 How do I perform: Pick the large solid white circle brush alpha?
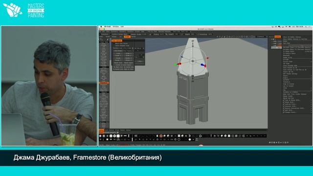[118, 136]
